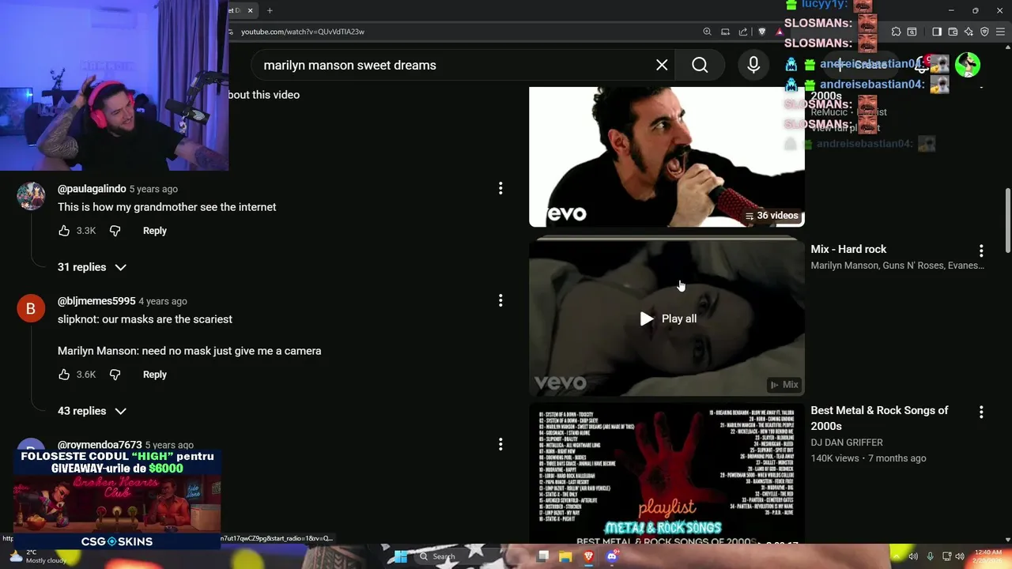This screenshot has height=569, width=1012.
Task: Like @bljmemes5995's comment
Action: pyautogui.click(x=64, y=375)
